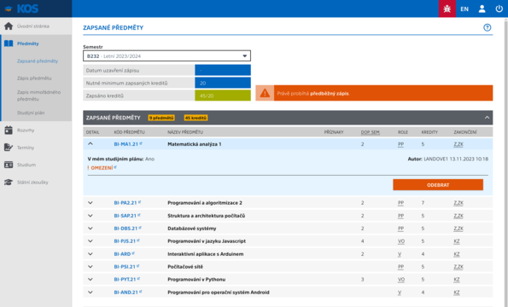
Task: Click course name Počítačové sítě
Action: pos(185,267)
